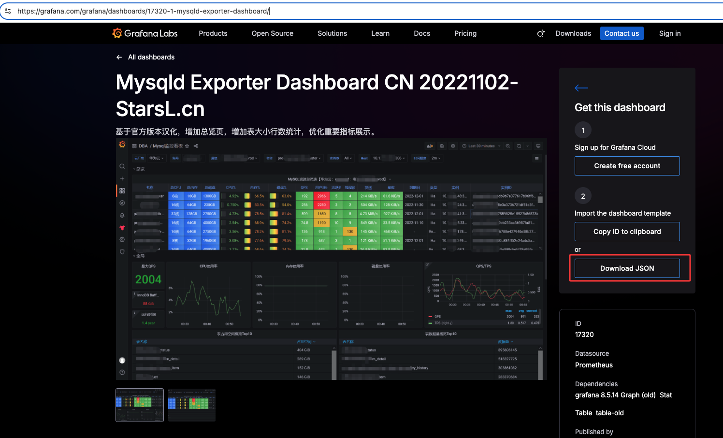Go to Docs in the navigation bar
Image resolution: width=723 pixels, height=438 pixels.
click(422, 33)
